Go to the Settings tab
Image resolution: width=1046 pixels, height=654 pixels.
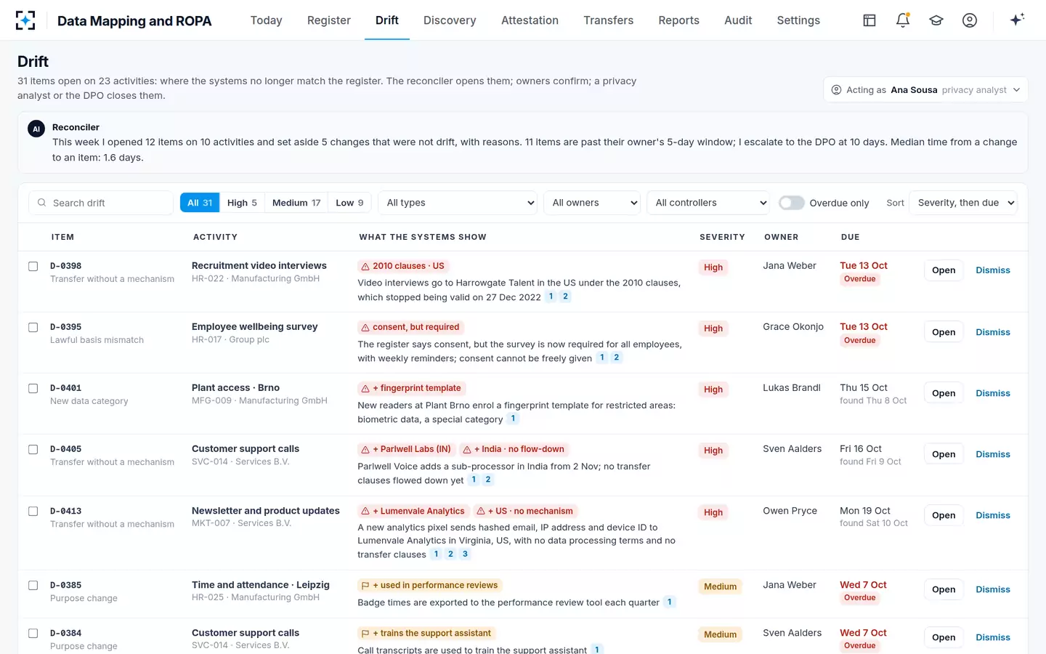pyautogui.click(x=798, y=20)
